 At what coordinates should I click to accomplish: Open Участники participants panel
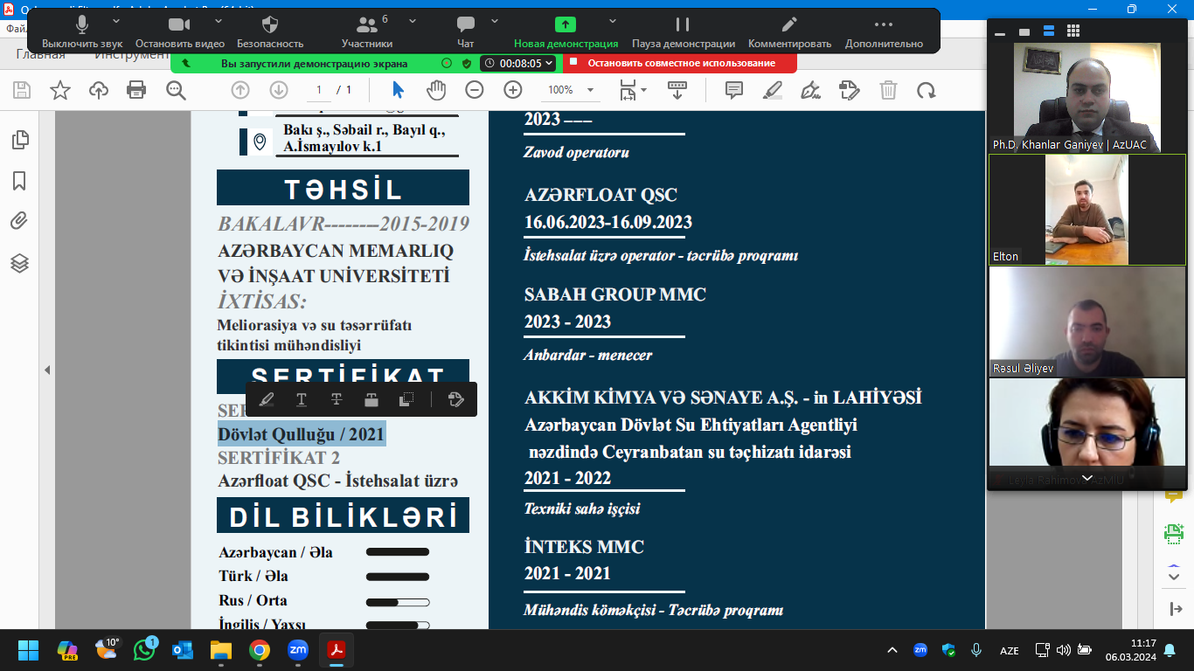point(366,32)
